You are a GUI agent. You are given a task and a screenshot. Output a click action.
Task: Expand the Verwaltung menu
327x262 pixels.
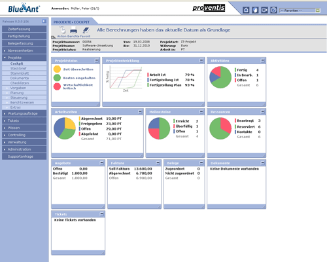24,142
